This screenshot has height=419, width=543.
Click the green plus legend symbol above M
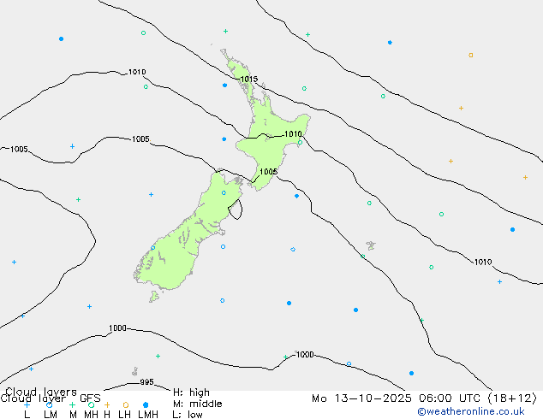click(x=72, y=404)
